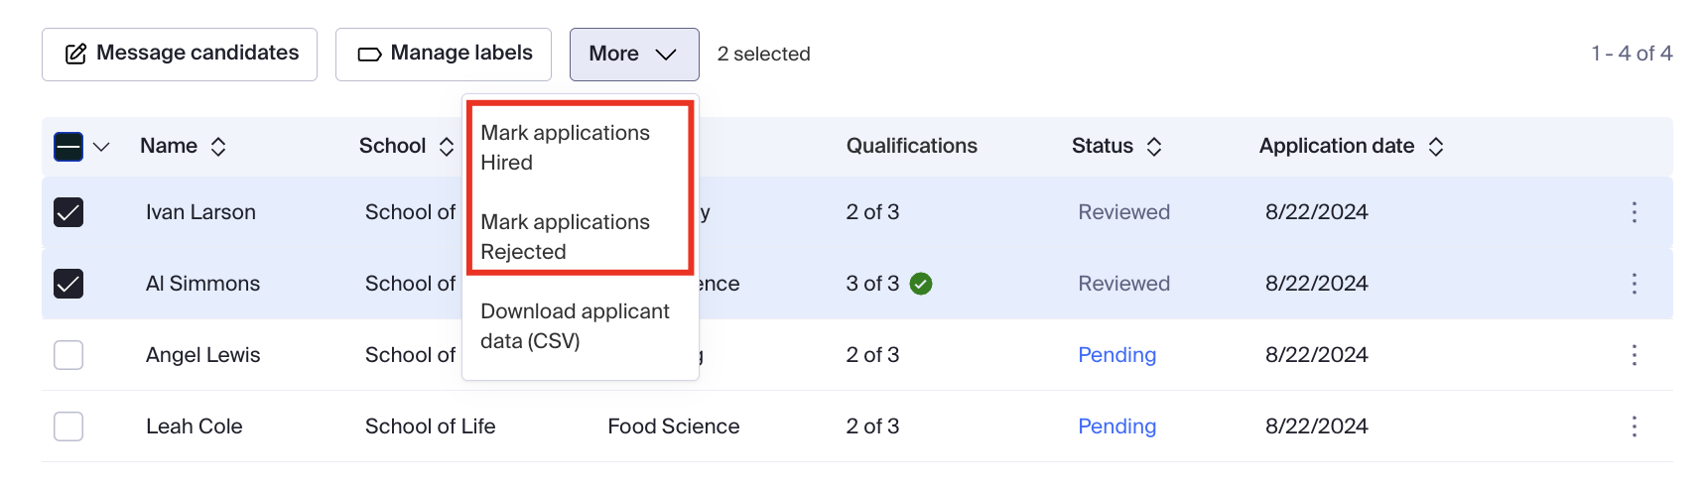Sort table by Name column arrows
Viewport: 1703px width, 484px height.
pyautogui.click(x=218, y=147)
